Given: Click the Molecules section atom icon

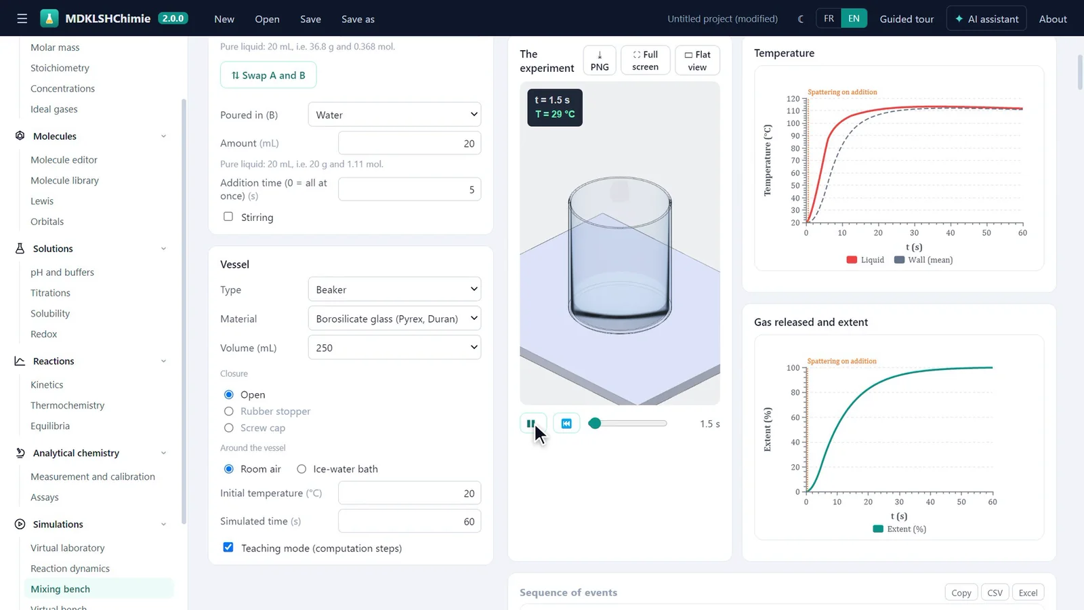Looking at the screenshot, I should [x=20, y=136].
